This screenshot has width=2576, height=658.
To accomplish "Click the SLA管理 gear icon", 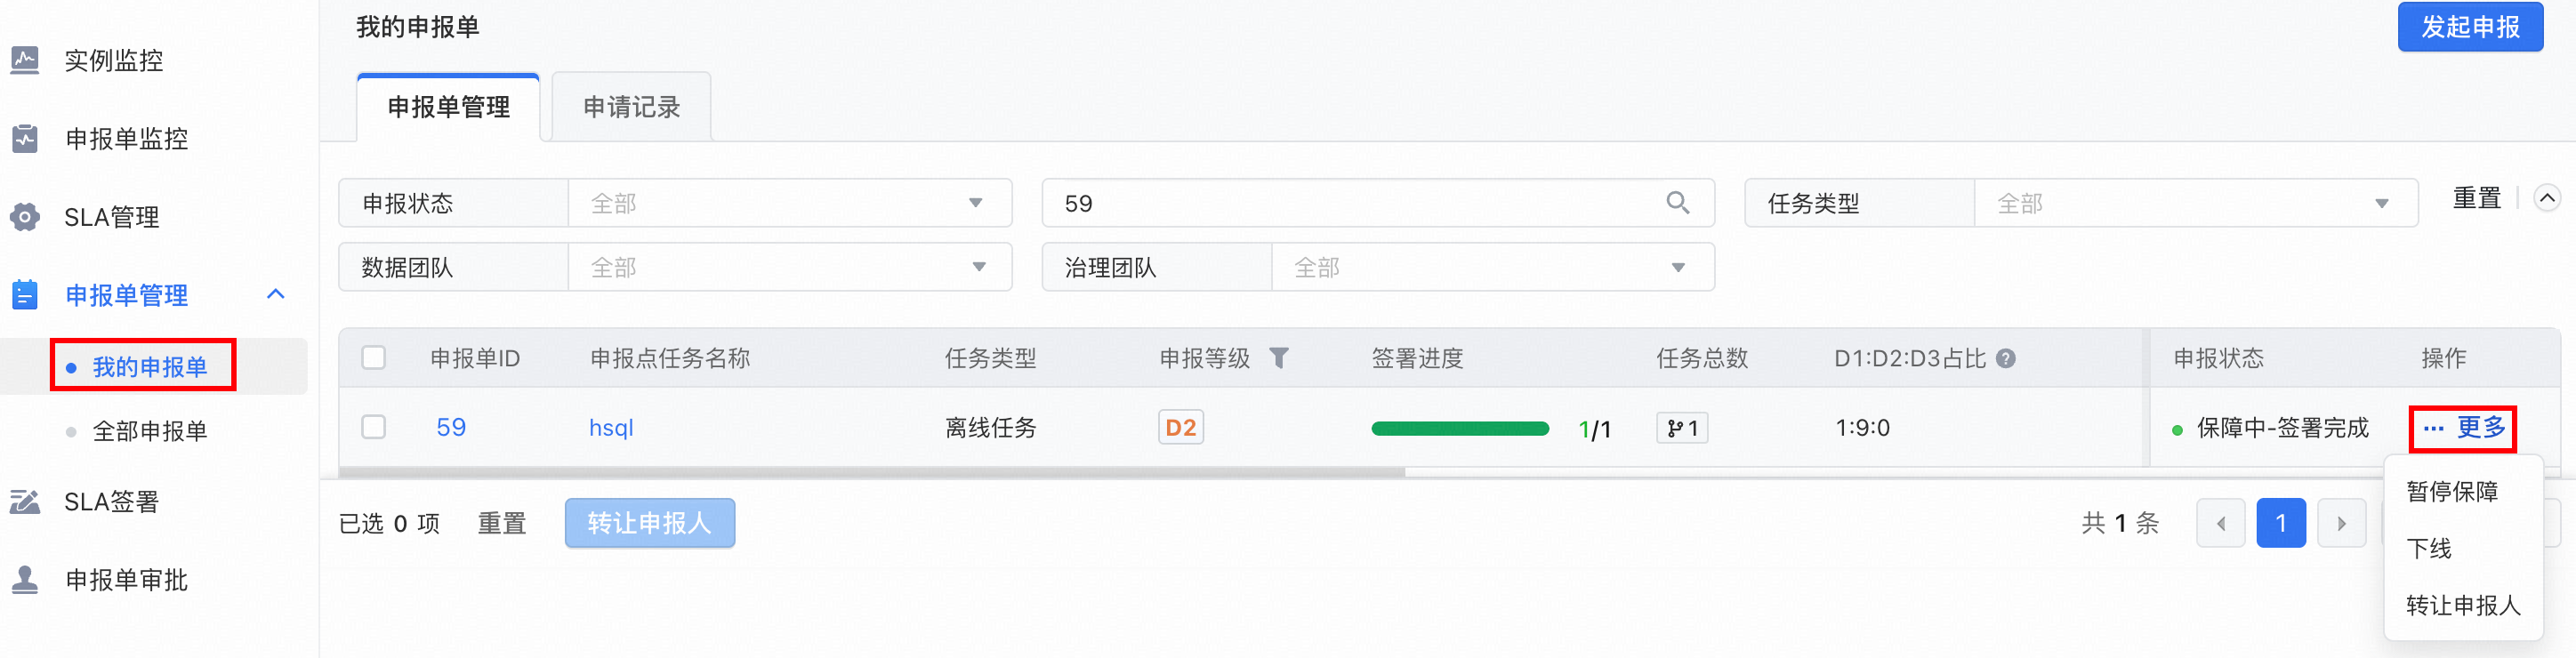I will (x=25, y=217).
